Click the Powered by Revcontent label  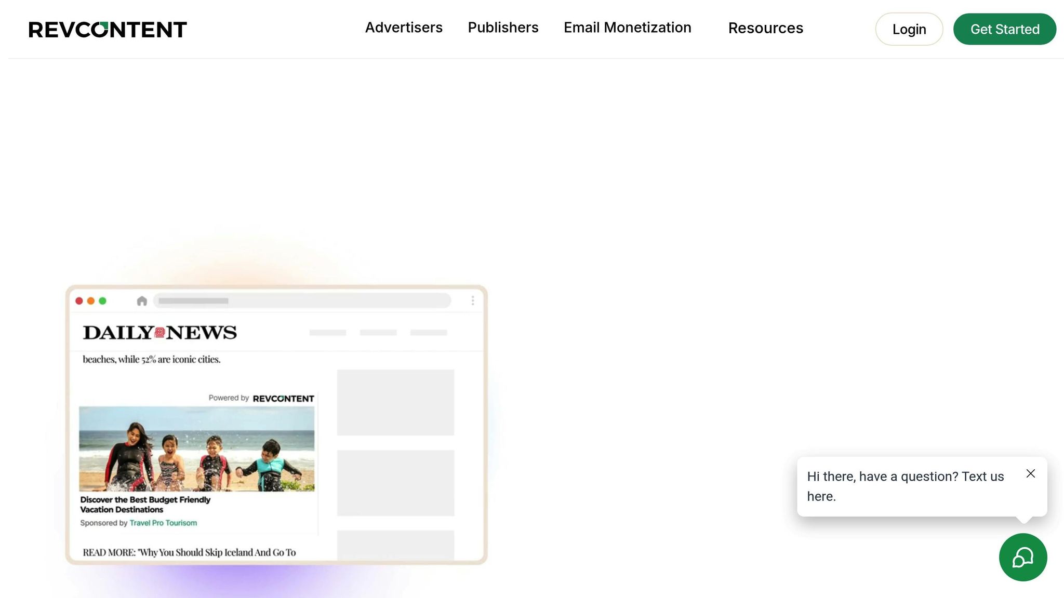[x=261, y=398]
